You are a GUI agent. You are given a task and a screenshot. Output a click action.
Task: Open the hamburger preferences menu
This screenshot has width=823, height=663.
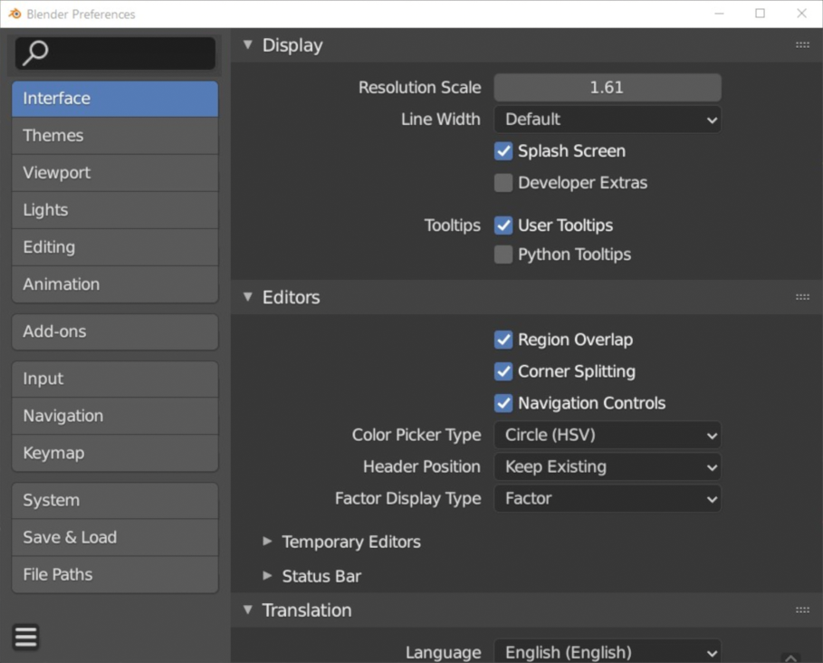[x=25, y=638]
